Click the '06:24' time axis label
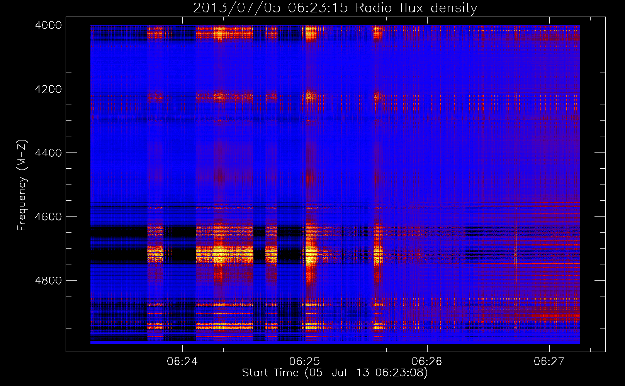The width and height of the screenshot is (625, 386). point(182,361)
